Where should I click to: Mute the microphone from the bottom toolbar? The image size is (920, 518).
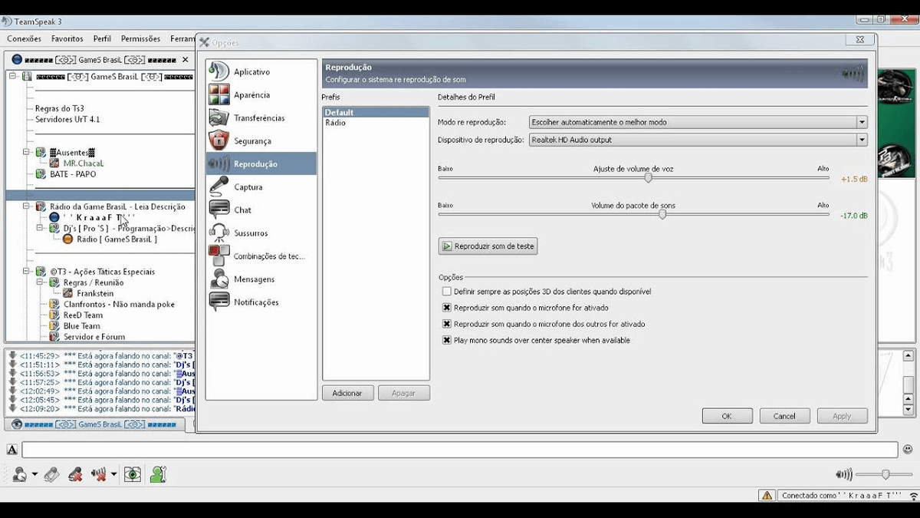(75, 474)
